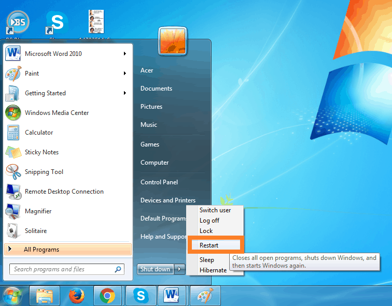The width and height of the screenshot is (392, 306).
Task: Open Music library link
Action: click(149, 125)
